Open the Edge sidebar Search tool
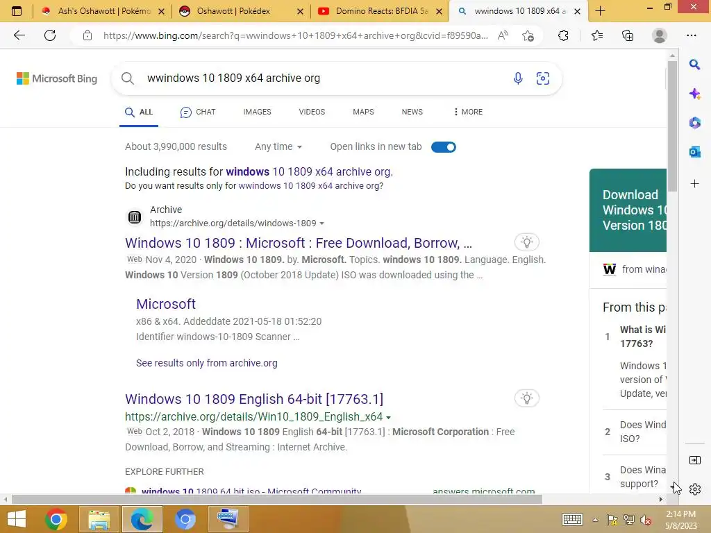Viewport: 711px width, 533px height. [x=694, y=65]
